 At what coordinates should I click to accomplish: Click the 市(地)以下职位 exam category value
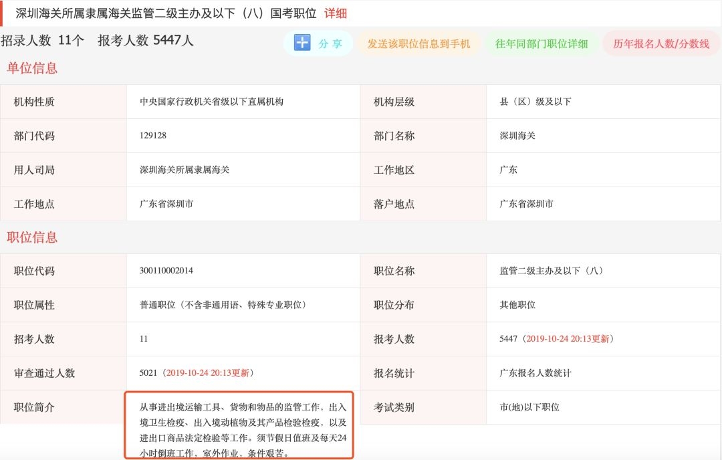pos(529,407)
